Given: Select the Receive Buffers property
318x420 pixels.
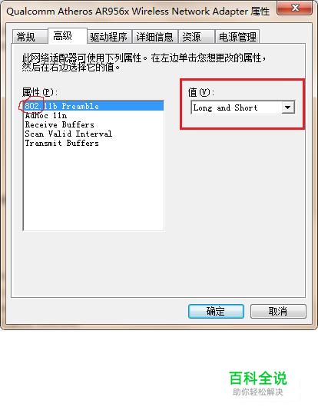Looking at the screenshot, I should [x=94, y=124].
